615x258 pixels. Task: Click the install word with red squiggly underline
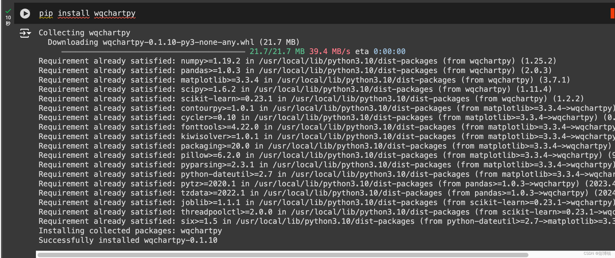click(73, 13)
